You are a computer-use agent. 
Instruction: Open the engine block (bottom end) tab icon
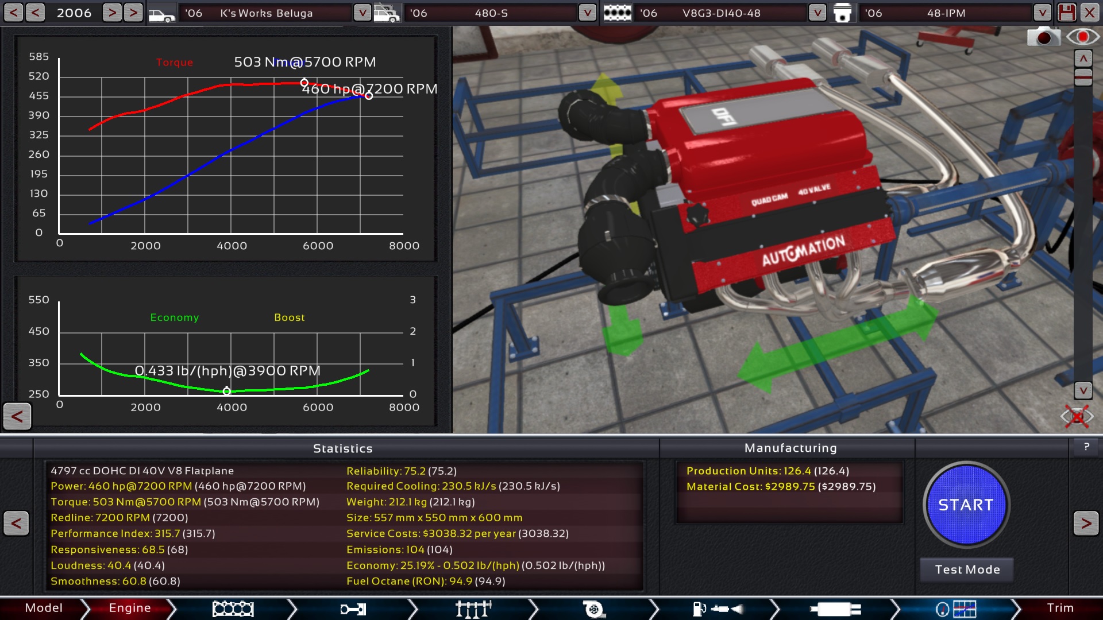(x=233, y=609)
